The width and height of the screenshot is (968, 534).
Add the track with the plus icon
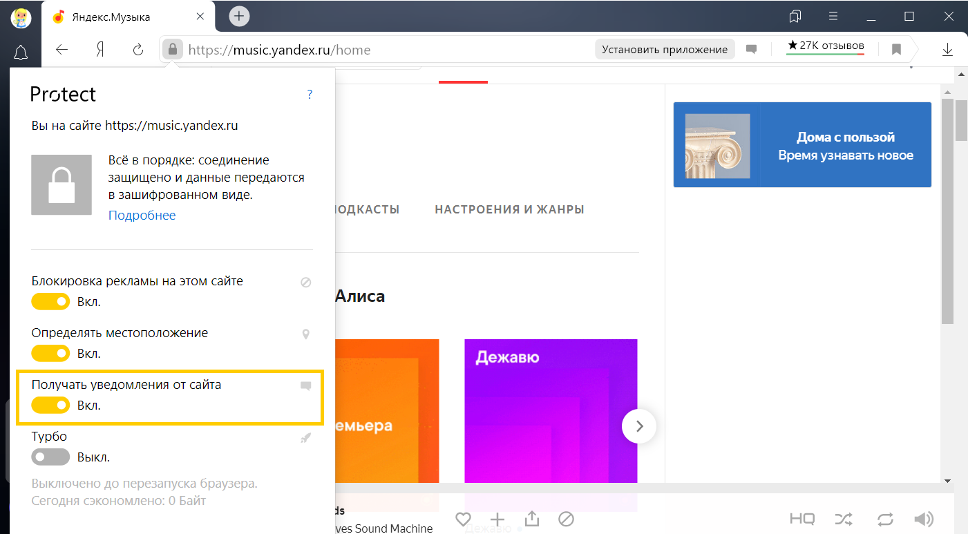tap(497, 519)
